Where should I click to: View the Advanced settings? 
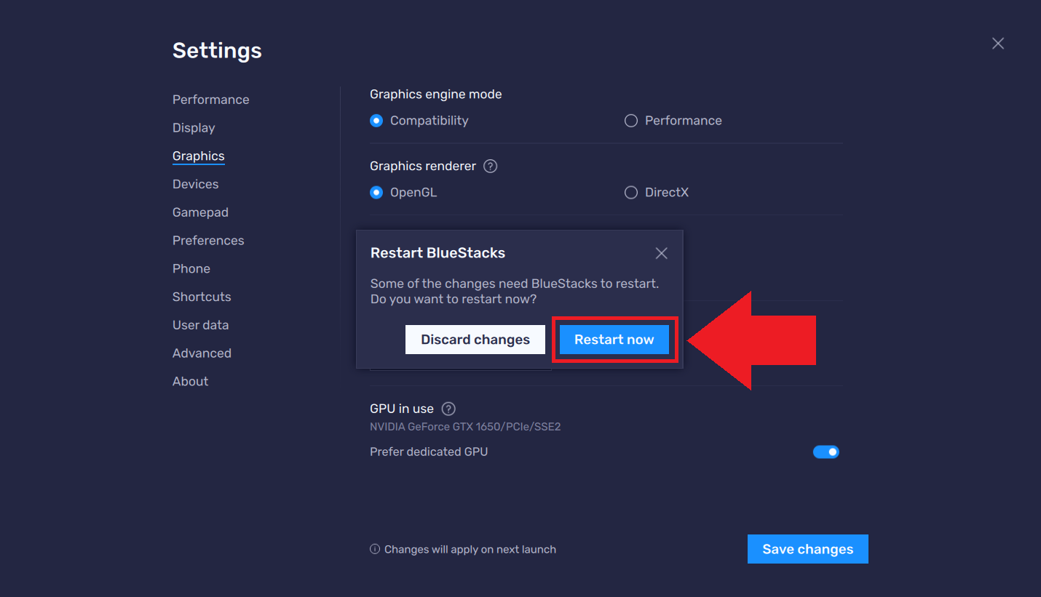(202, 353)
